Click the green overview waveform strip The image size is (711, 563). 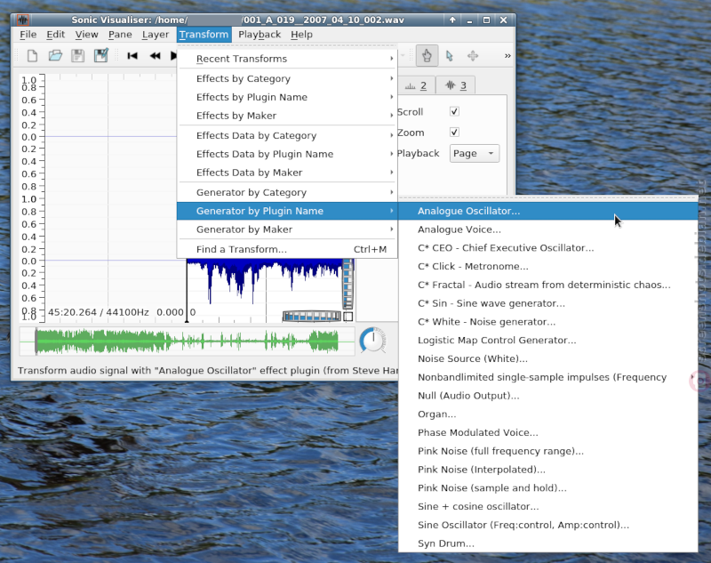click(187, 342)
